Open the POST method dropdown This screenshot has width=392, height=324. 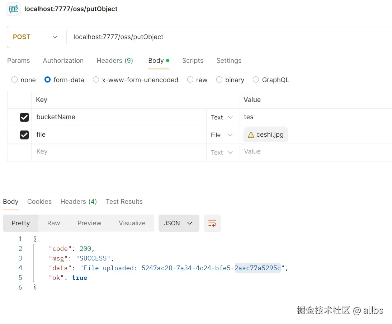[x=35, y=37]
